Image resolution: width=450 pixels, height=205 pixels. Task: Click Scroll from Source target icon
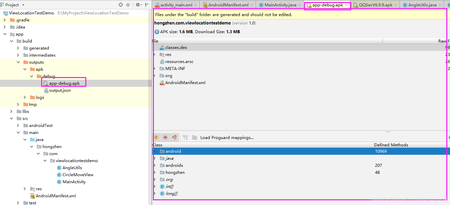click(121, 5)
